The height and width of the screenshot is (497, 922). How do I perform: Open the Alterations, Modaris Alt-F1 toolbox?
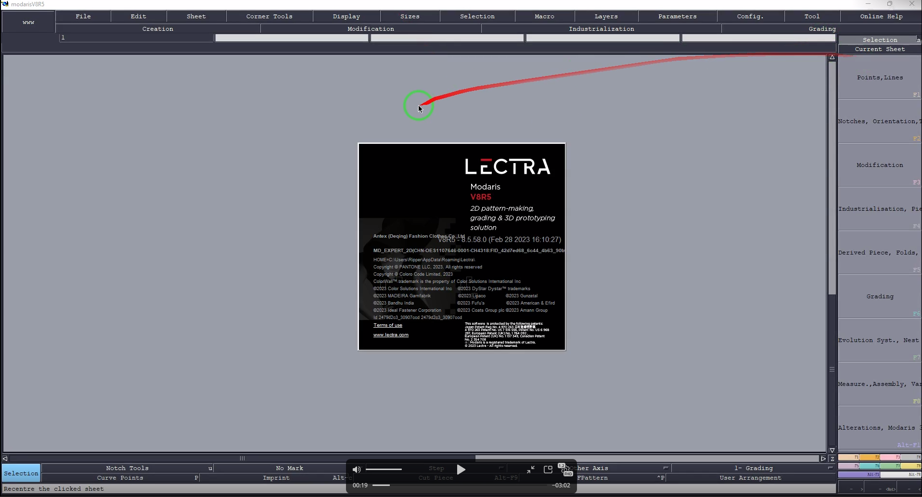pos(880,428)
